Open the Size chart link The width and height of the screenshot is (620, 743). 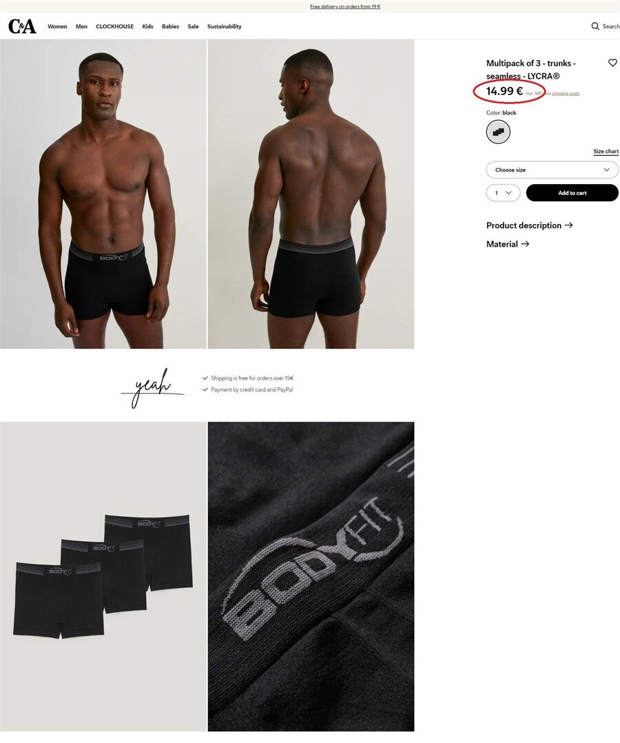(606, 151)
